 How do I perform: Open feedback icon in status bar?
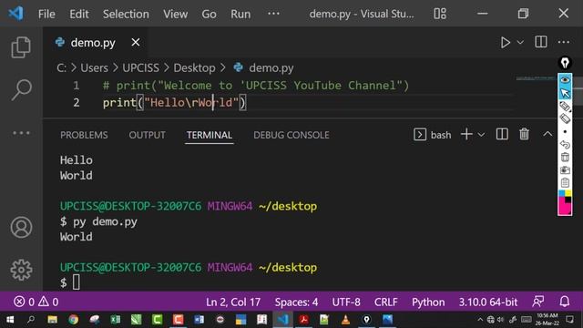click(x=538, y=302)
